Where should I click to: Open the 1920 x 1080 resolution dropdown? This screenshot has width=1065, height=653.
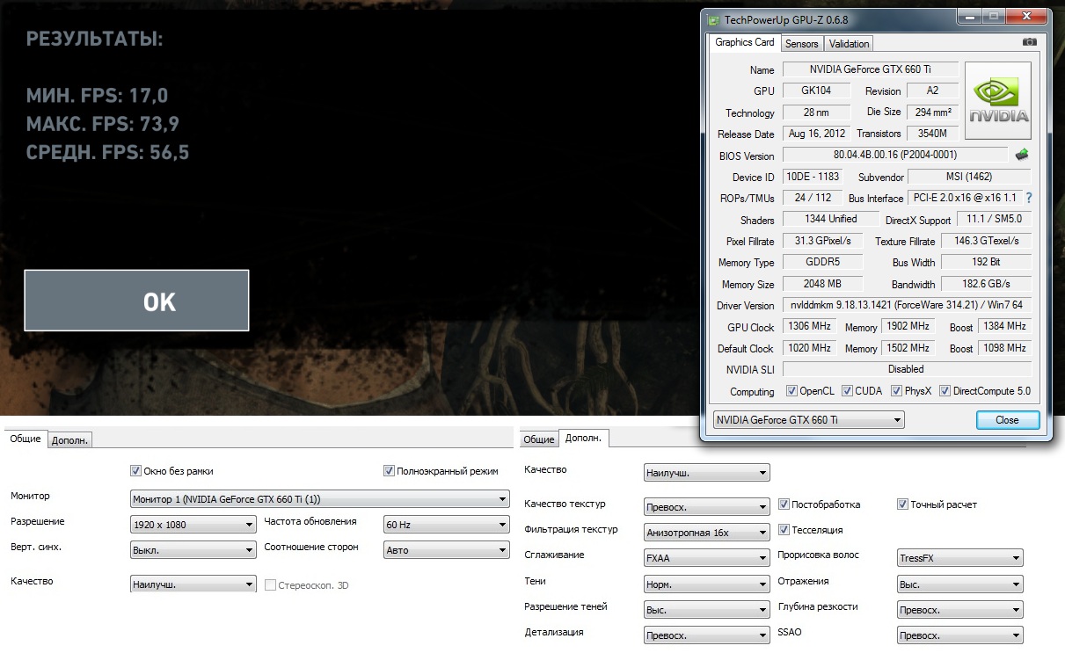[193, 525]
